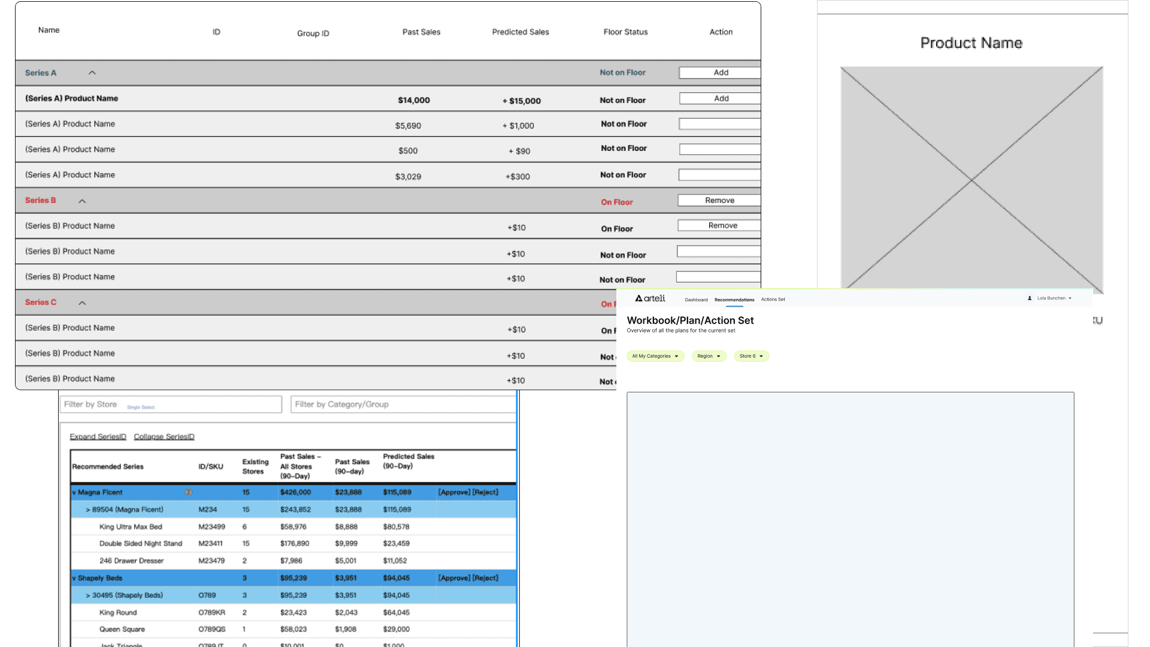1150x647 pixels.
Task: Collapse Series C with chevron
Action: point(82,303)
